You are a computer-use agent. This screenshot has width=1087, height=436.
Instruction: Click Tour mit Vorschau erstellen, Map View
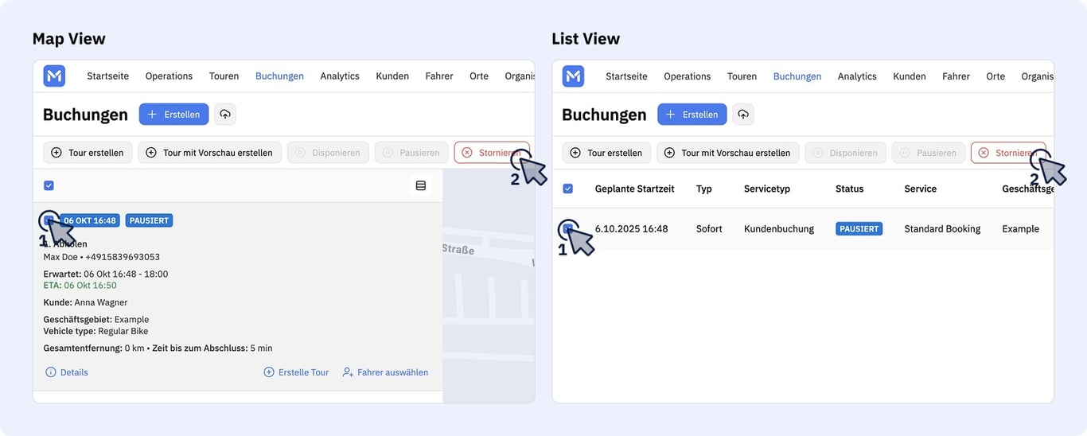209,153
